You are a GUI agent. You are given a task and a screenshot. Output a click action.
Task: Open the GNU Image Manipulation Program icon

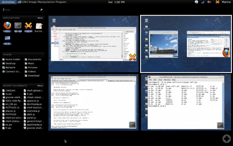7,40
